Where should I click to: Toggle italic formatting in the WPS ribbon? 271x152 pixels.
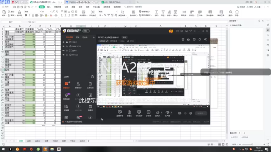tap(29, 15)
